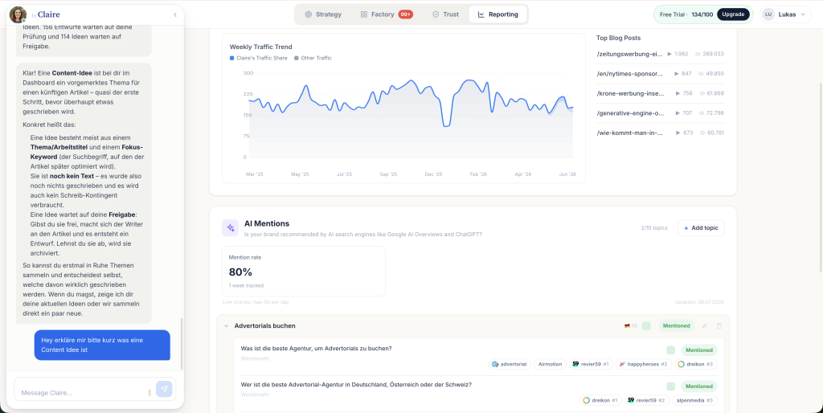Toggle Claire's Traffic Share legend

258,58
